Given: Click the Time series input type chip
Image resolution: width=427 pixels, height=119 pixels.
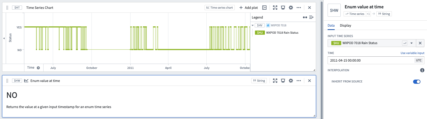Looking at the screenshot, I should 355,14.
